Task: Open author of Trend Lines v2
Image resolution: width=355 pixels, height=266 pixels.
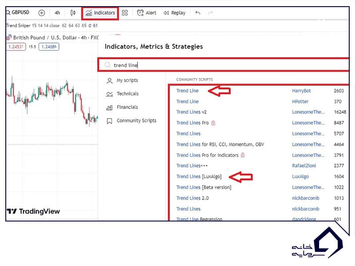Action: [x=308, y=112]
